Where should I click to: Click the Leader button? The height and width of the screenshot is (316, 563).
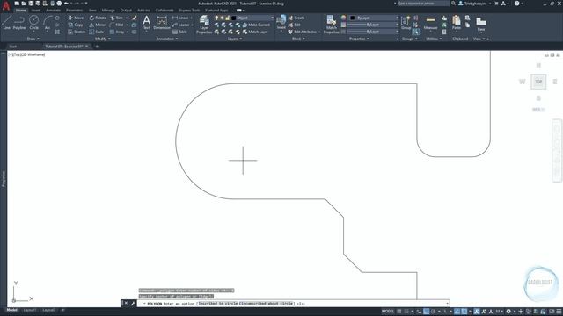(182, 25)
